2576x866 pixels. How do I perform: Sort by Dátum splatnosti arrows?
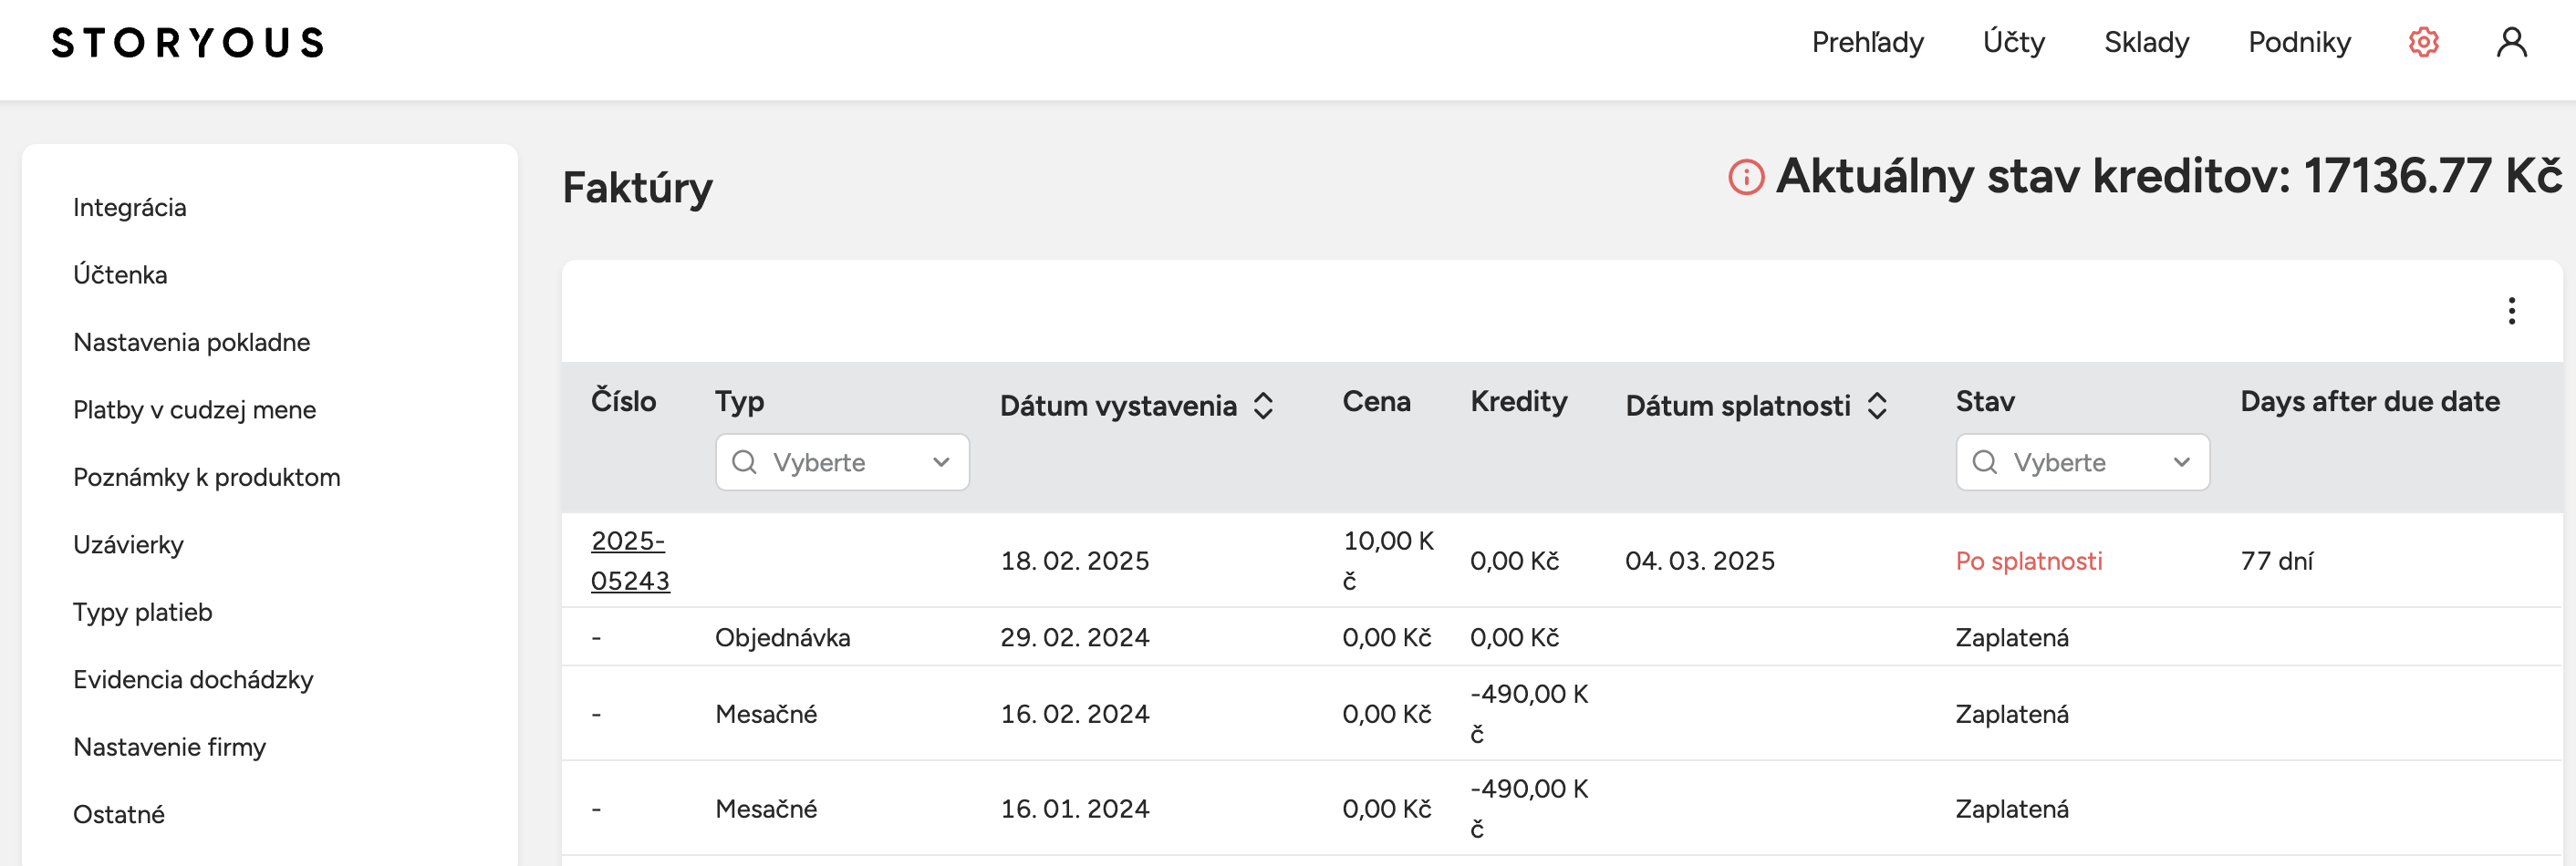pos(1877,406)
